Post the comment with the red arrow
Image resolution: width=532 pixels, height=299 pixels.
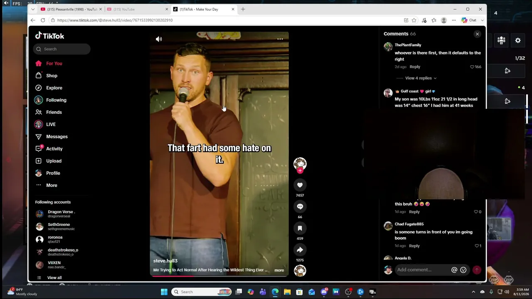[477, 270]
